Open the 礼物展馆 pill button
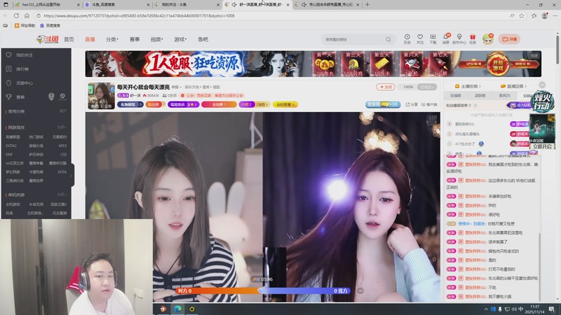The image size is (561, 315). [x=130, y=104]
